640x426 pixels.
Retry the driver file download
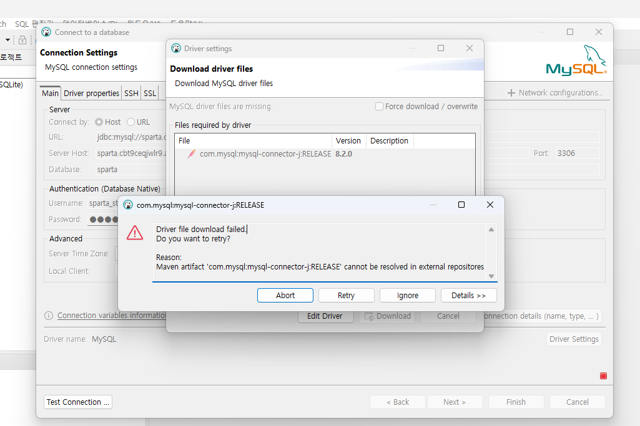click(346, 295)
